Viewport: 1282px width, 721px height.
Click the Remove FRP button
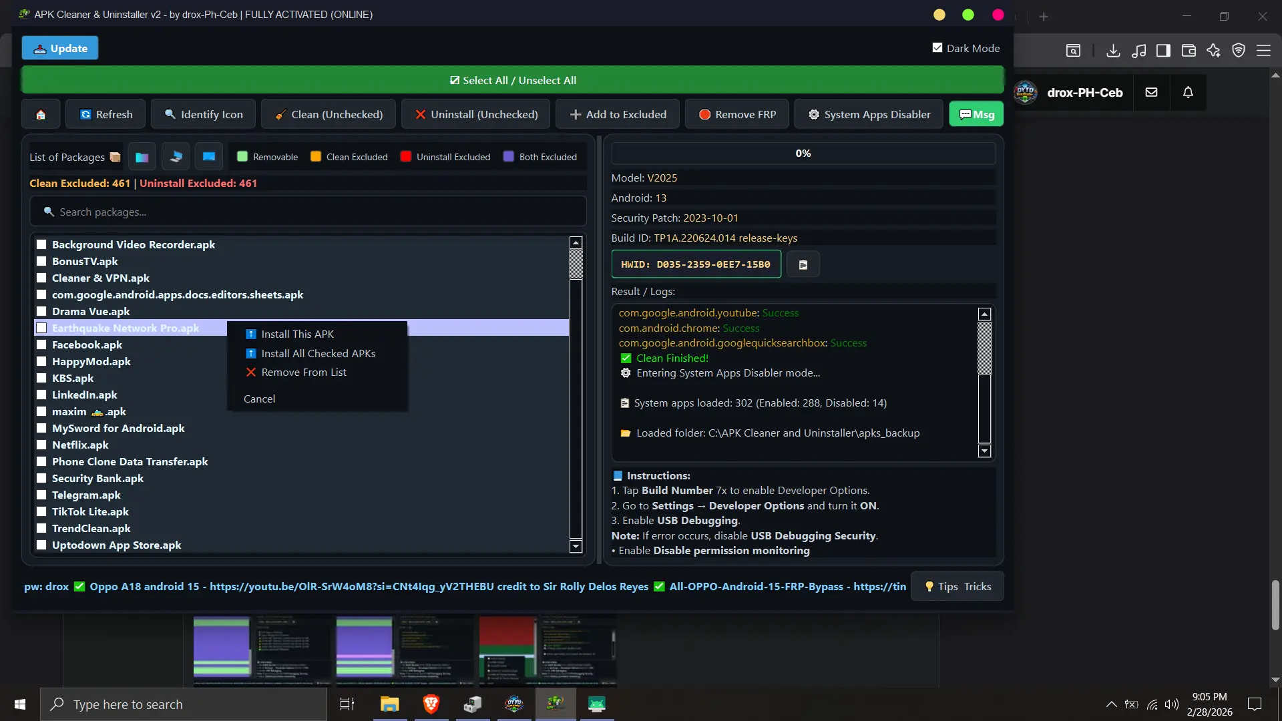click(x=737, y=114)
